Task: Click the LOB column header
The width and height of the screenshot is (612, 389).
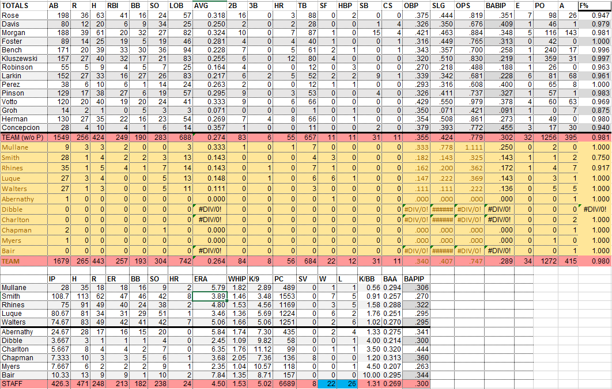Action: point(180,5)
